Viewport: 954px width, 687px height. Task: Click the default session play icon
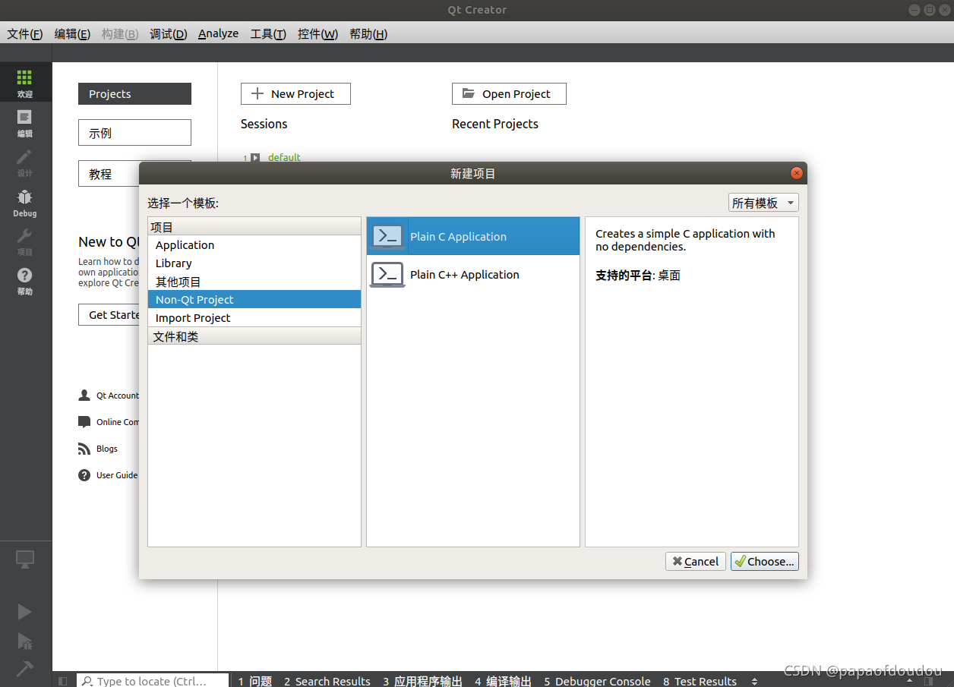tap(255, 158)
